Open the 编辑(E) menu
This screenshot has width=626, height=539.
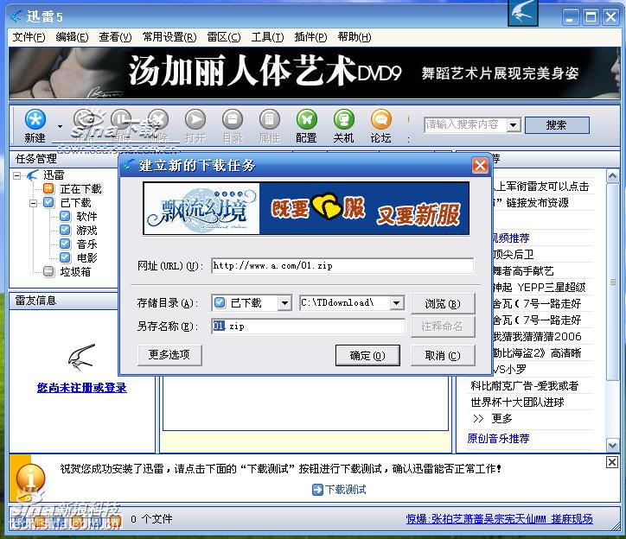pyautogui.click(x=72, y=37)
